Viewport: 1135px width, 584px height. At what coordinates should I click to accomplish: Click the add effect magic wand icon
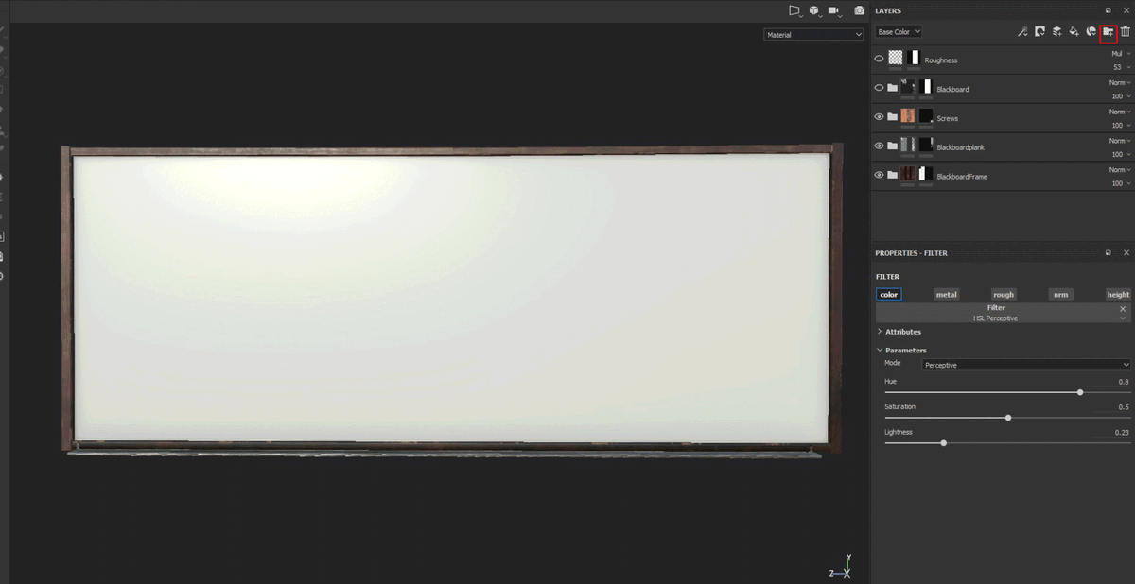pyautogui.click(x=1022, y=32)
